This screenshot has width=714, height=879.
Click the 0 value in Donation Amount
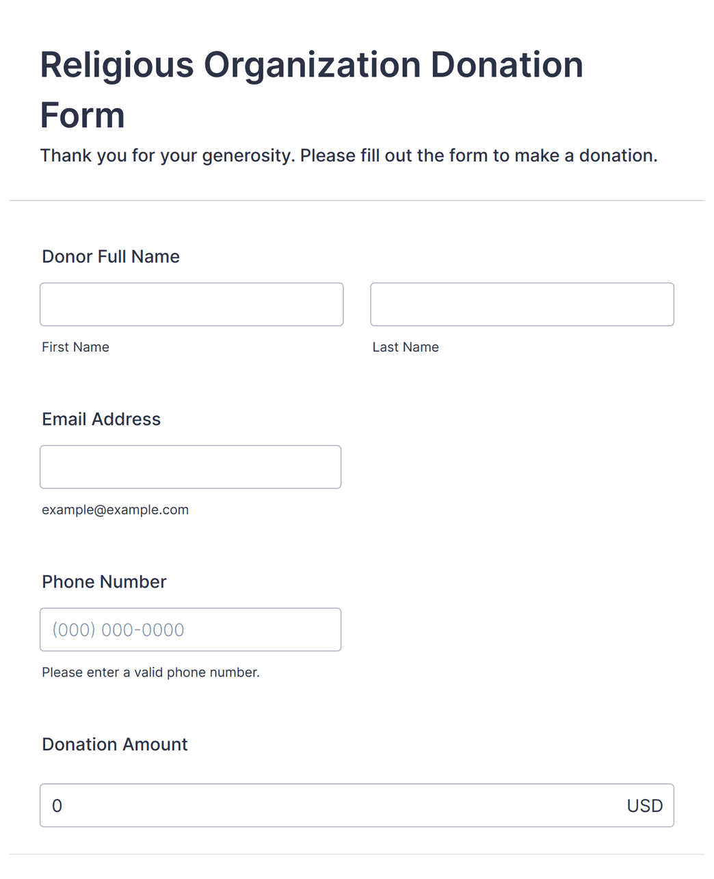coord(57,806)
